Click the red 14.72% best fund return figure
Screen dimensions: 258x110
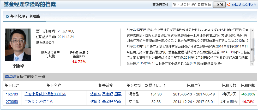point(79,62)
